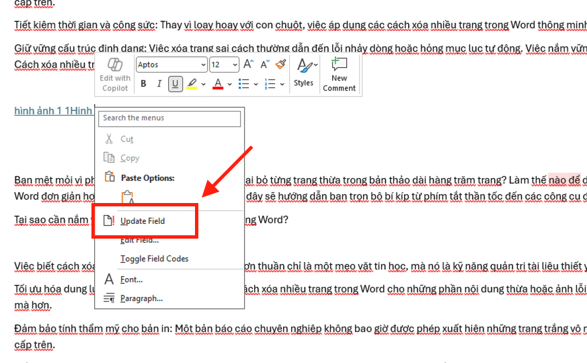Click text 'Tiết kiệm thời gian và công sức'
Screen dimensions: 587x363
click(85, 25)
